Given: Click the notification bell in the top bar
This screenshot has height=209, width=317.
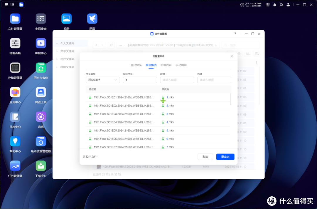Looking at the screenshot, I should [274, 5].
